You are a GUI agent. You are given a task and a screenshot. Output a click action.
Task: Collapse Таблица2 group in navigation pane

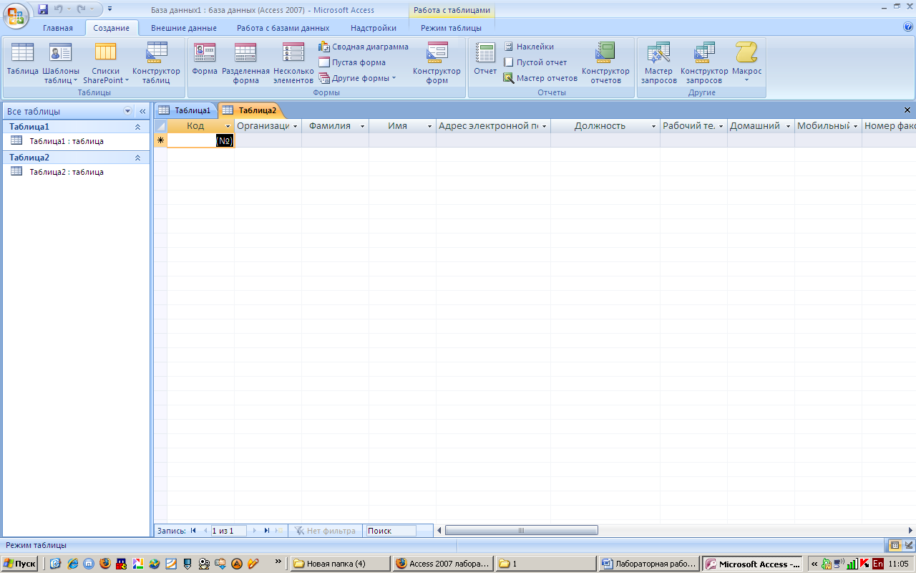[137, 158]
